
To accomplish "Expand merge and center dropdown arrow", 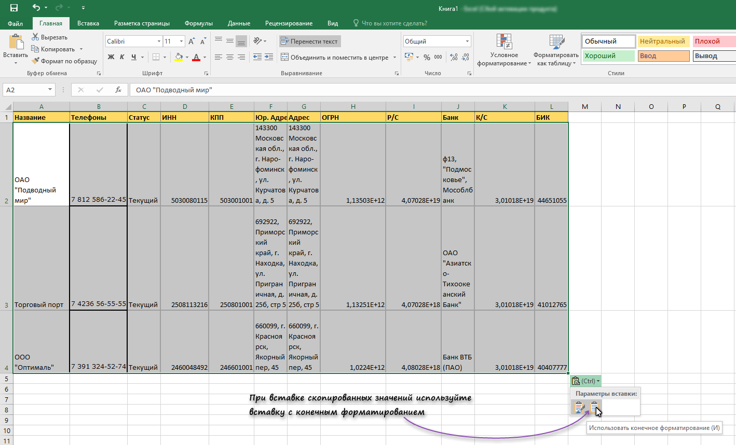I will tap(394, 57).
